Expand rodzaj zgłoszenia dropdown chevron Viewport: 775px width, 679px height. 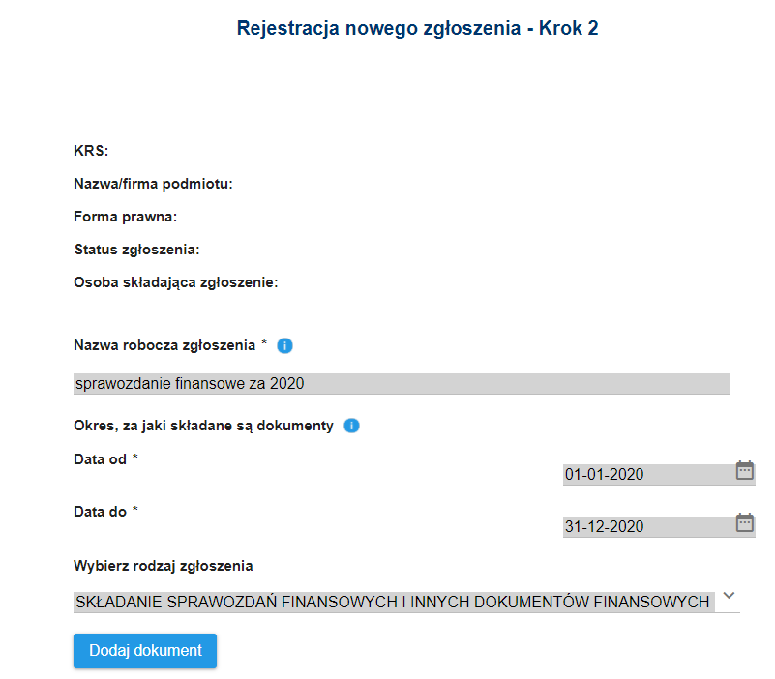click(730, 596)
